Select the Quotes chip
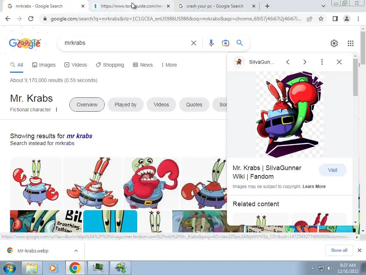This screenshot has height=275, width=366. click(x=194, y=105)
